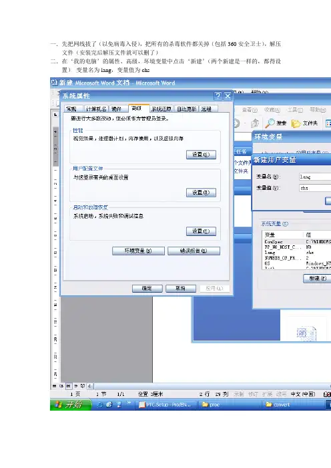Open the 查看 menu in Explorer window

[250, 110]
